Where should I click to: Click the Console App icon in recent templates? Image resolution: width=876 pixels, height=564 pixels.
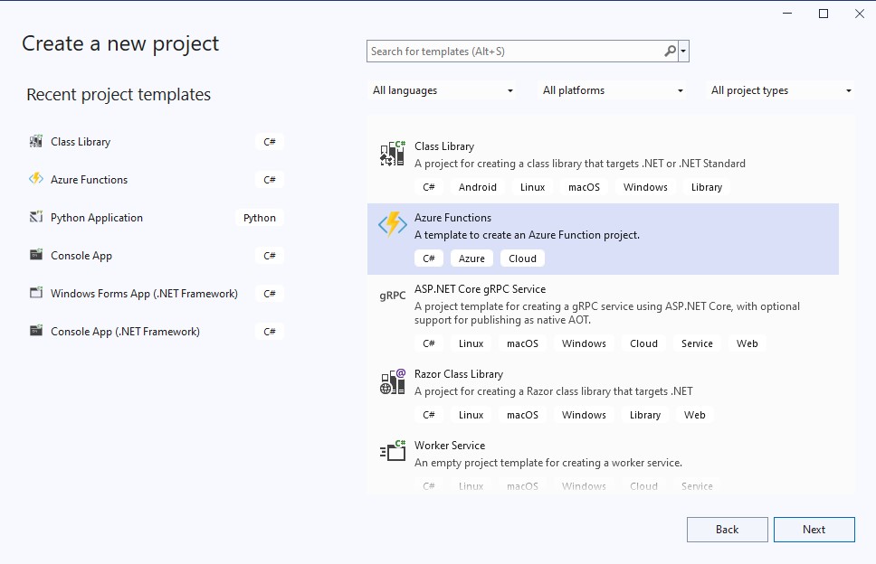pyautogui.click(x=36, y=255)
